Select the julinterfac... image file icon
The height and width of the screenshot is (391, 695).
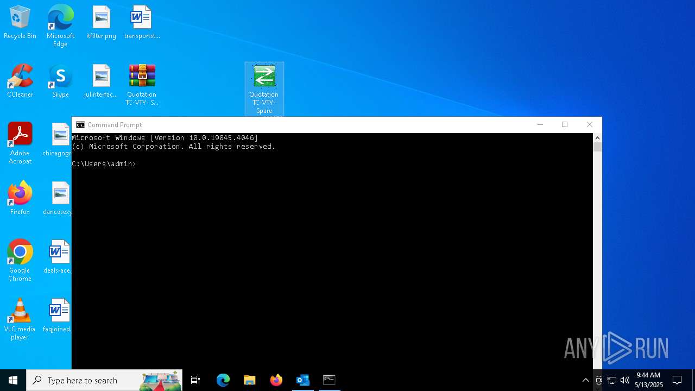[x=101, y=81]
